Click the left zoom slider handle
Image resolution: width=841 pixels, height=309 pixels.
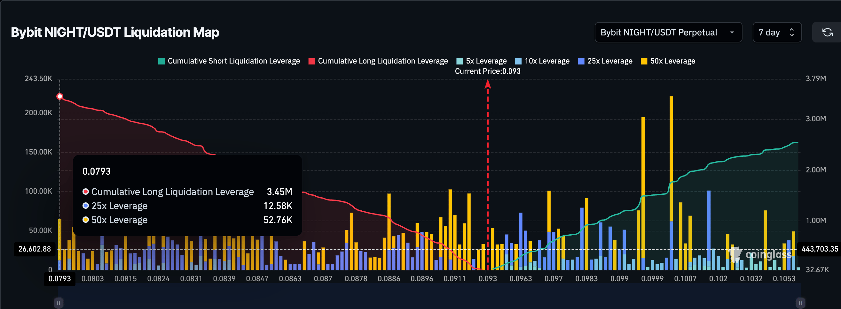(59, 303)
